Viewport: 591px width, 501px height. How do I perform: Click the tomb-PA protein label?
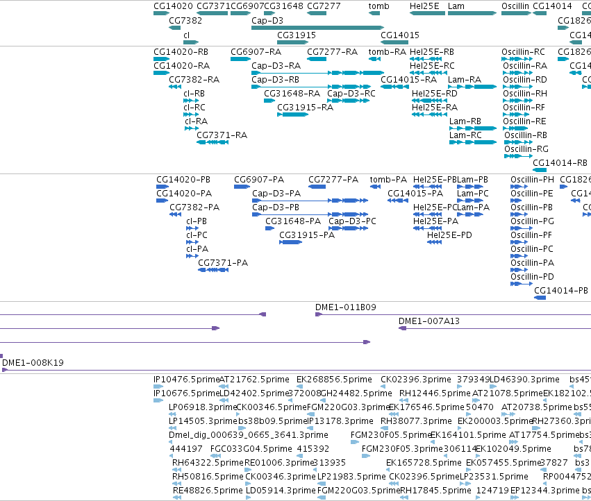click(389, 179)
